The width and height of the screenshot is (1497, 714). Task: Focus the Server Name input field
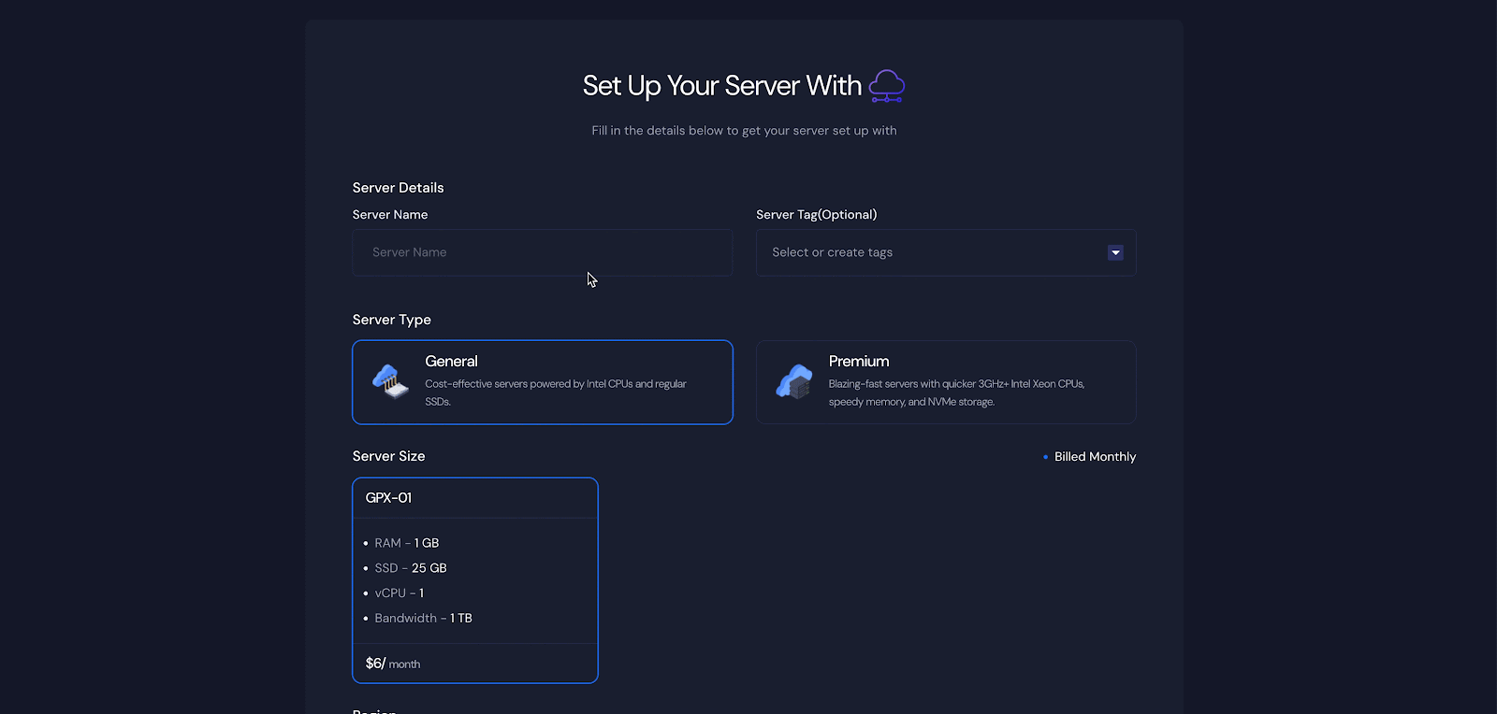(542, 252)
